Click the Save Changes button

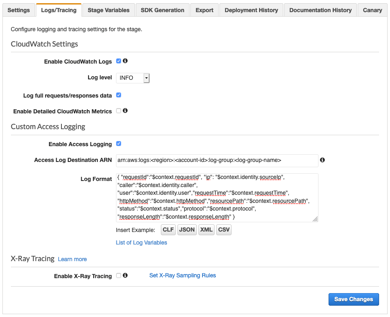353,299
